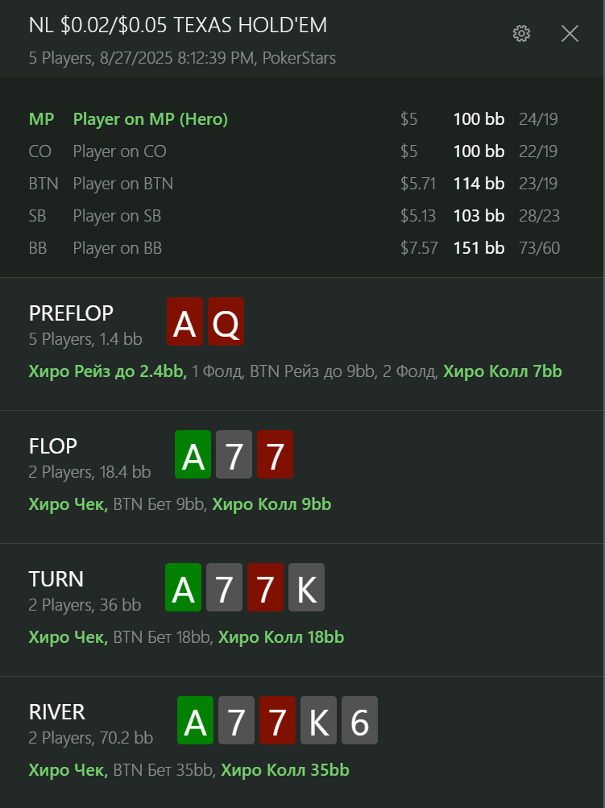Image resolution: width=605 pixels, height=808 pixels.
Task: Close the hand history panel
Action: [570, 34]
